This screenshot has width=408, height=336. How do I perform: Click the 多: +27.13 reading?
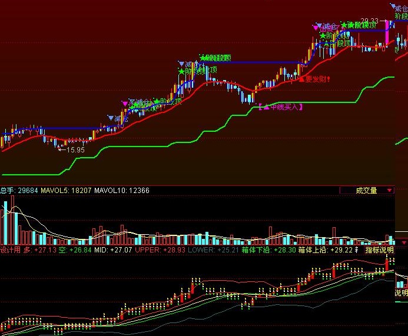tap(40, 250)
